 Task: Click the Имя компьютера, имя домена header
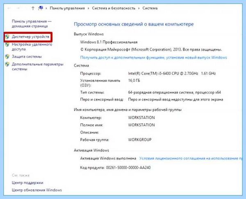pyautogui.click(x=128, y=110)
